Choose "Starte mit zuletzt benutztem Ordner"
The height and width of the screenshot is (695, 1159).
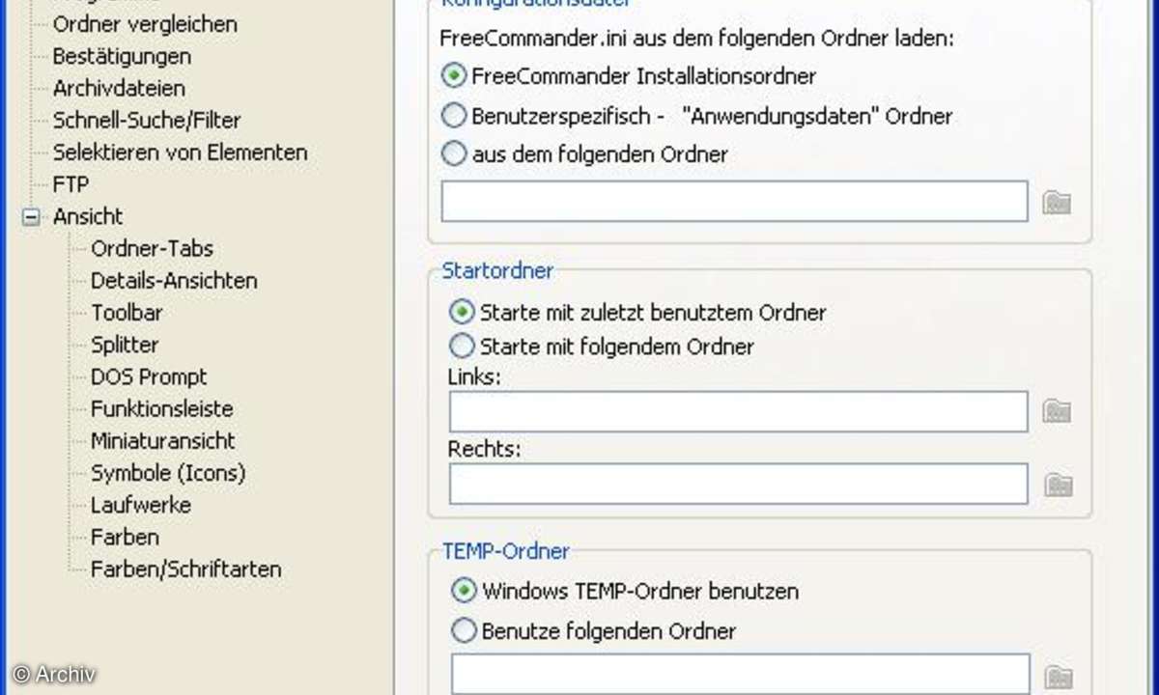(463, 312)
